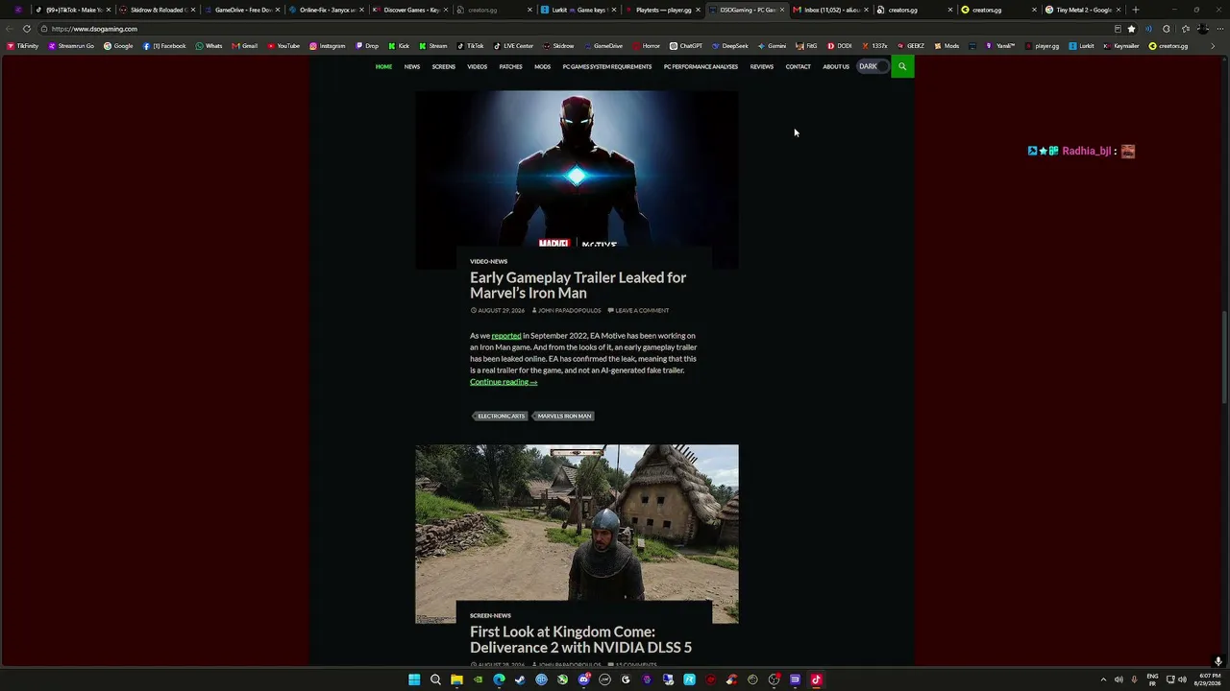1230x691 pixels.
Task: Click the green search icon on DSOGaming
Action: [902, 66]
